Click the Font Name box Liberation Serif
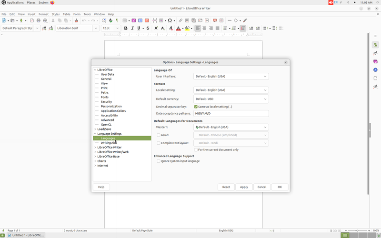The image size is (381, 238). coord(74,28)
